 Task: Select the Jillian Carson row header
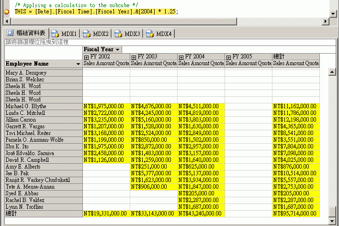[44, 120]
